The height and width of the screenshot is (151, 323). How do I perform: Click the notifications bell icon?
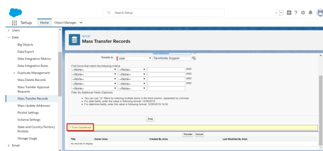click(311, 13)
